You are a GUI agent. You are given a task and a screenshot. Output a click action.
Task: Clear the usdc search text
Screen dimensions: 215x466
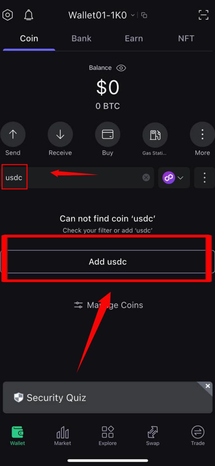146,178
